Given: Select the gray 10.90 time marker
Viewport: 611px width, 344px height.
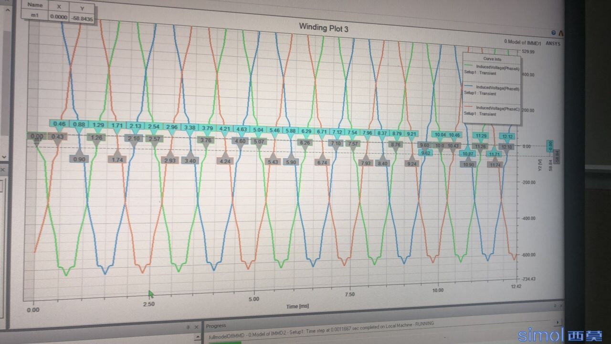Looking at the screenshot, I should (468, 164).
